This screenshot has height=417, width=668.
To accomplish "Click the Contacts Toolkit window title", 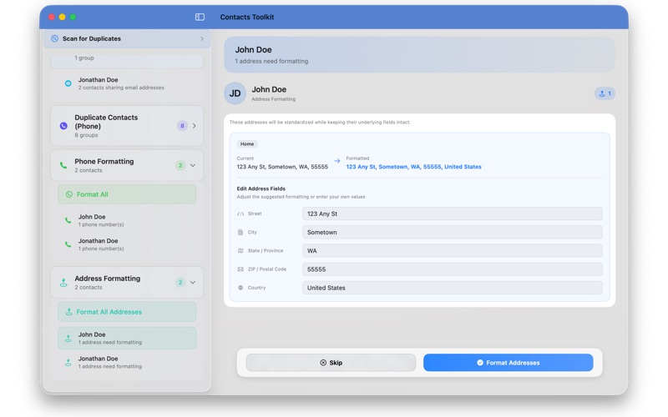I will (247, 17).
